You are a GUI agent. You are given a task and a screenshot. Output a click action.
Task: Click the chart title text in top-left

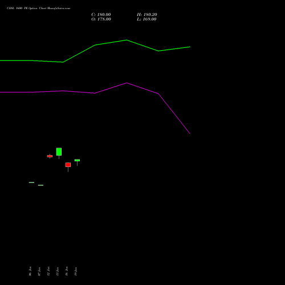(38, 9)
